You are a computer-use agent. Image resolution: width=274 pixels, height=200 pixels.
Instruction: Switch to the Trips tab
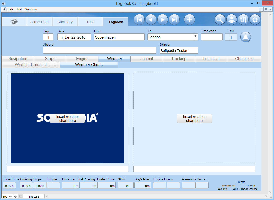pyautogui.click(x=90, y=22)
